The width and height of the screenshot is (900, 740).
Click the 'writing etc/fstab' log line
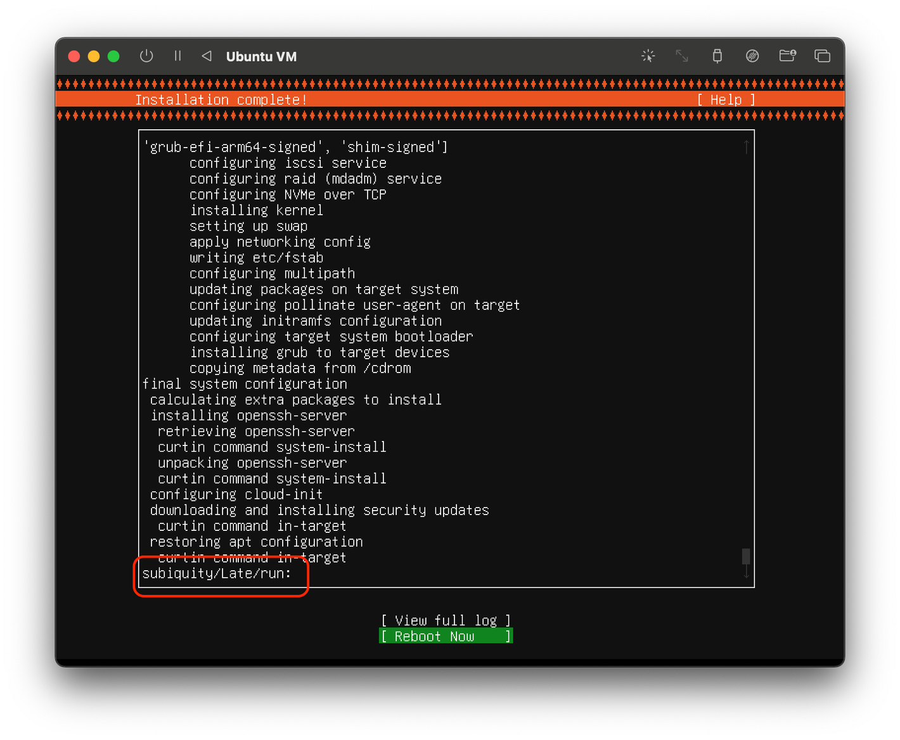(x=257, y=258)
